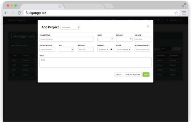Click the Rep Cost field

pyautogui.click(x=86, y=49)
